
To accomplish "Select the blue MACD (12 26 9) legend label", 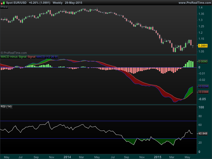I will click(x=47, y=57).
